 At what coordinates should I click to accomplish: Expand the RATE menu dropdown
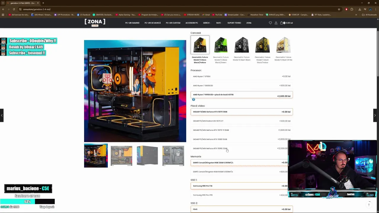pyautogui.click(x=219, y=23)
